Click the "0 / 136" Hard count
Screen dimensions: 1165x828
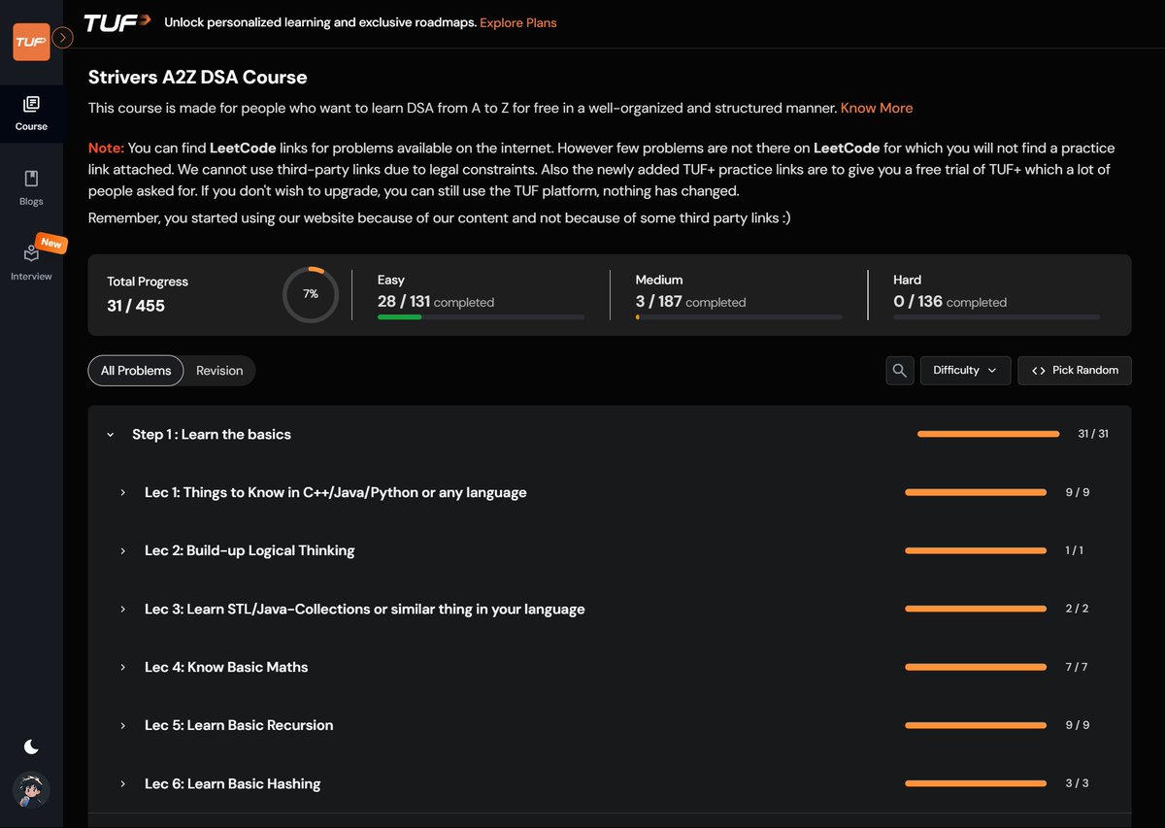pos(918,301)
